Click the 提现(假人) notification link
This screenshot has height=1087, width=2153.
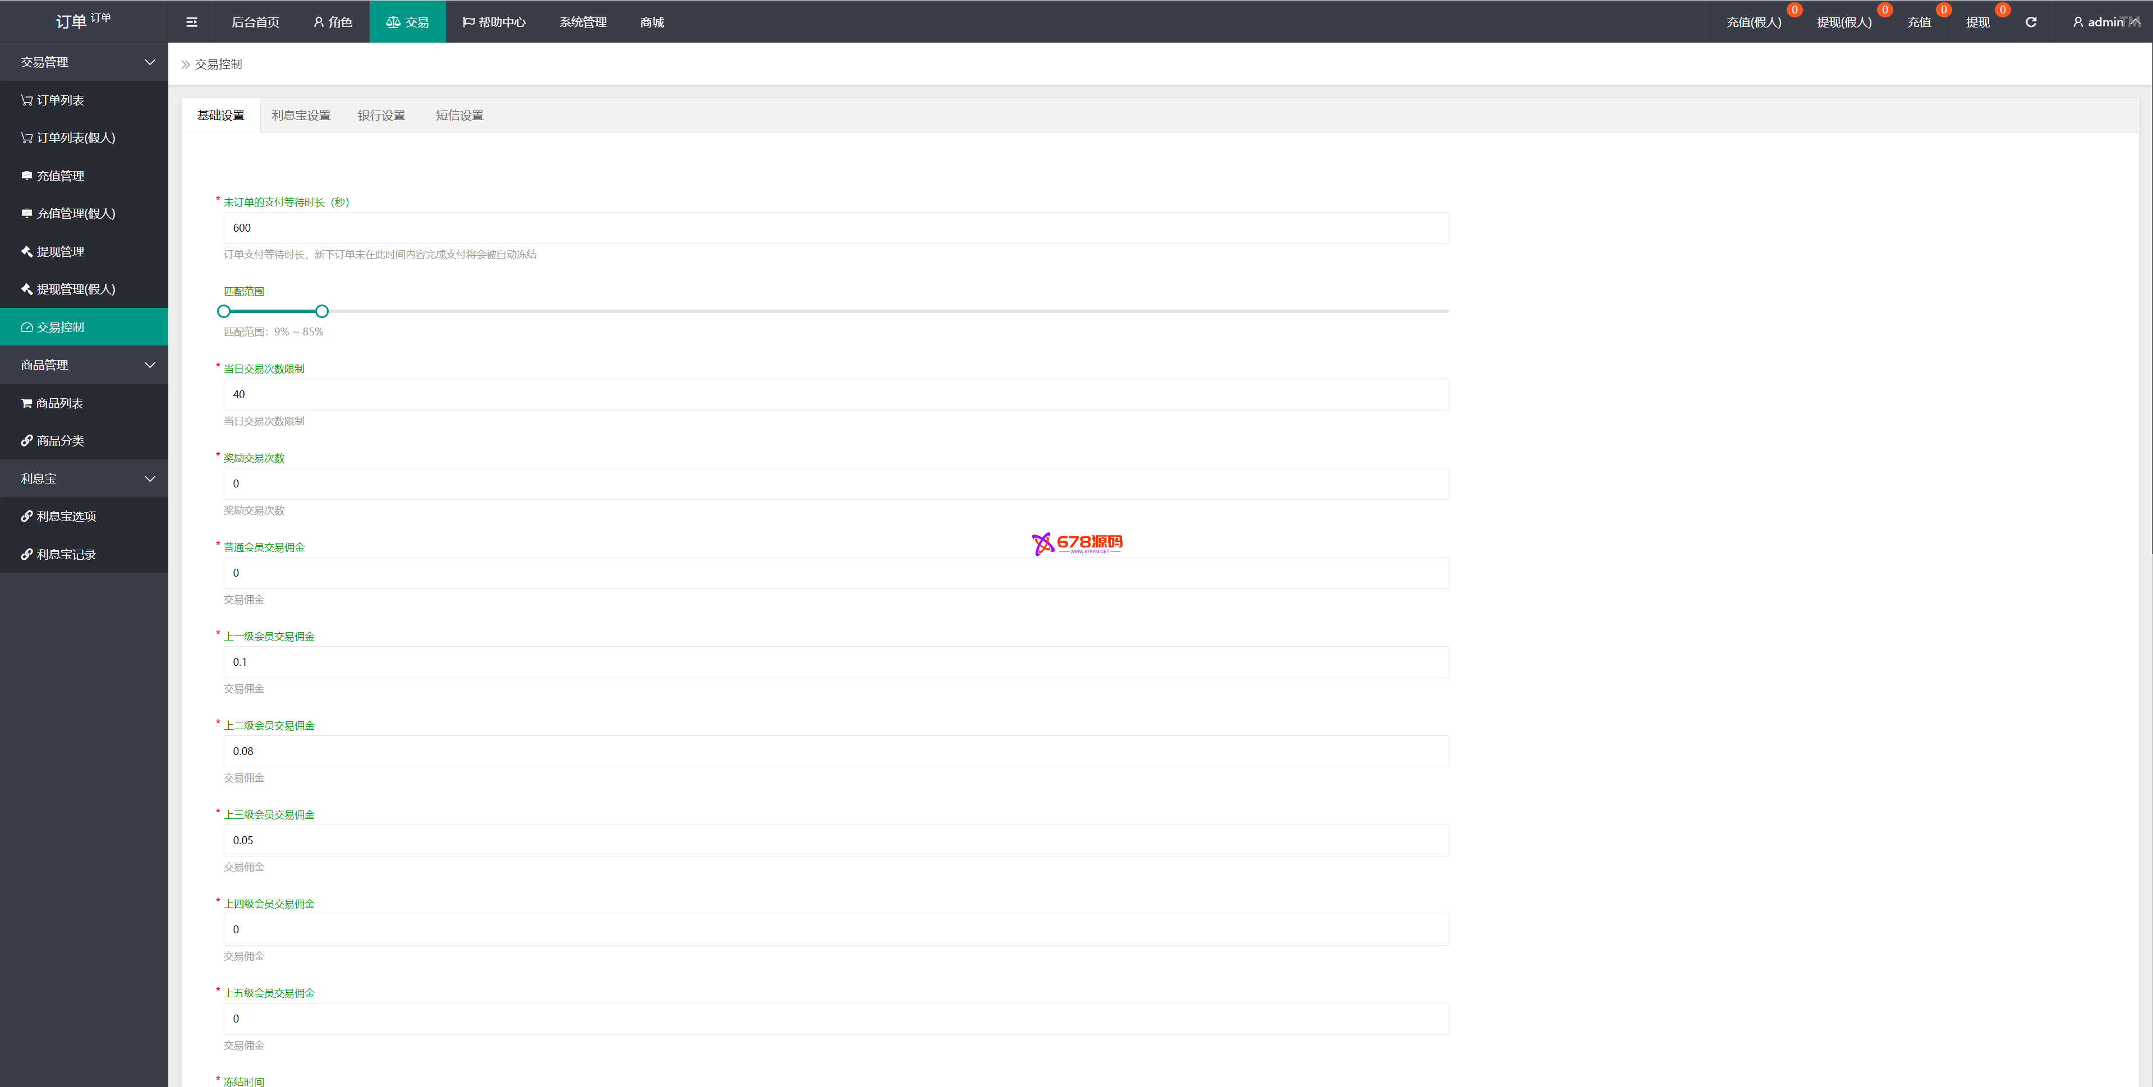[1843, 22]
